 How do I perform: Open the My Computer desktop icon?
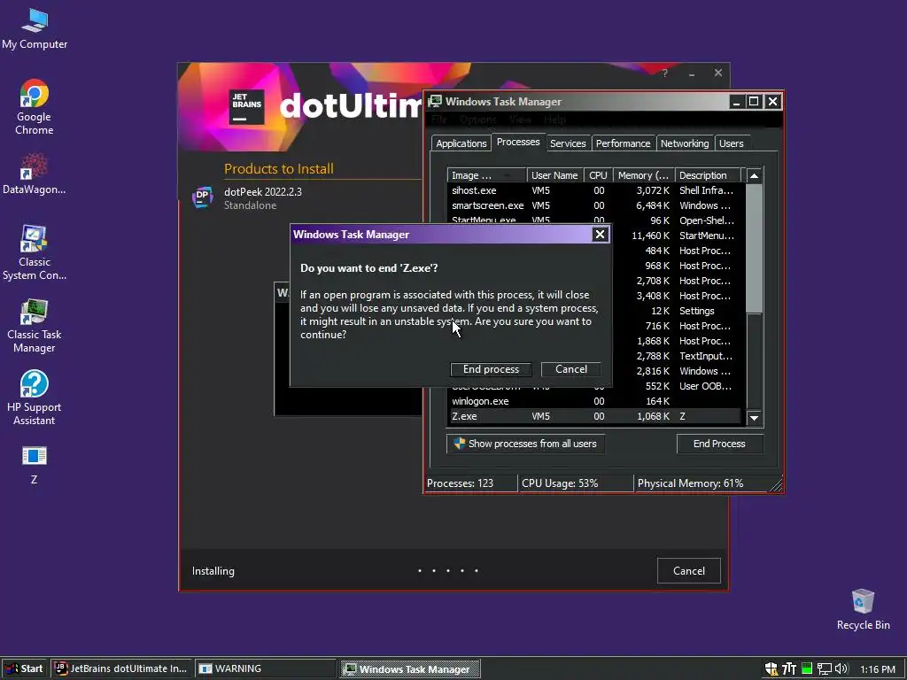35,29
